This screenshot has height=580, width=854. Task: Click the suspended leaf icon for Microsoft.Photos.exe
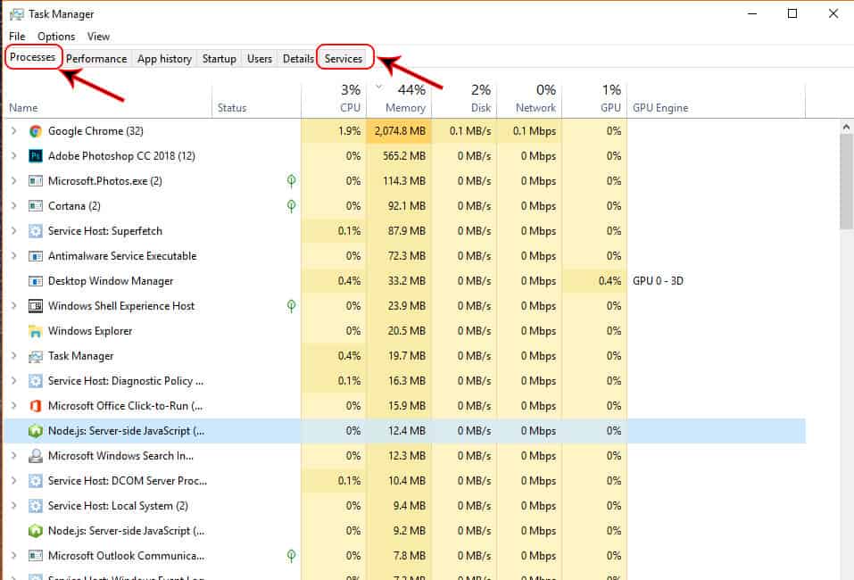292,181
